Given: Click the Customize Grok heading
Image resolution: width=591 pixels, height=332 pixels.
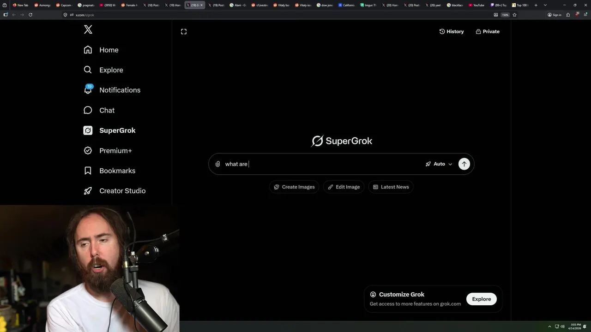Looking at the screenshot, I should tap(402, 294).
